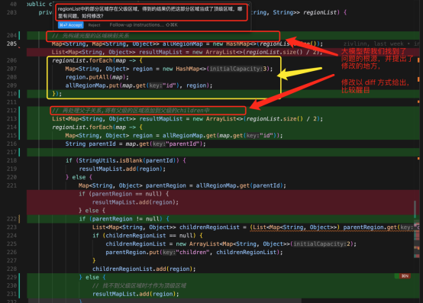Click the blue Accept button
Viewport: 423px width, 303px height.
click(x=71, y=25)
